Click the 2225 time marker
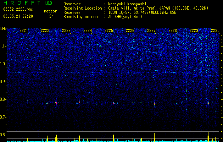Screen dimensions: 223x142 click(109, 31)
